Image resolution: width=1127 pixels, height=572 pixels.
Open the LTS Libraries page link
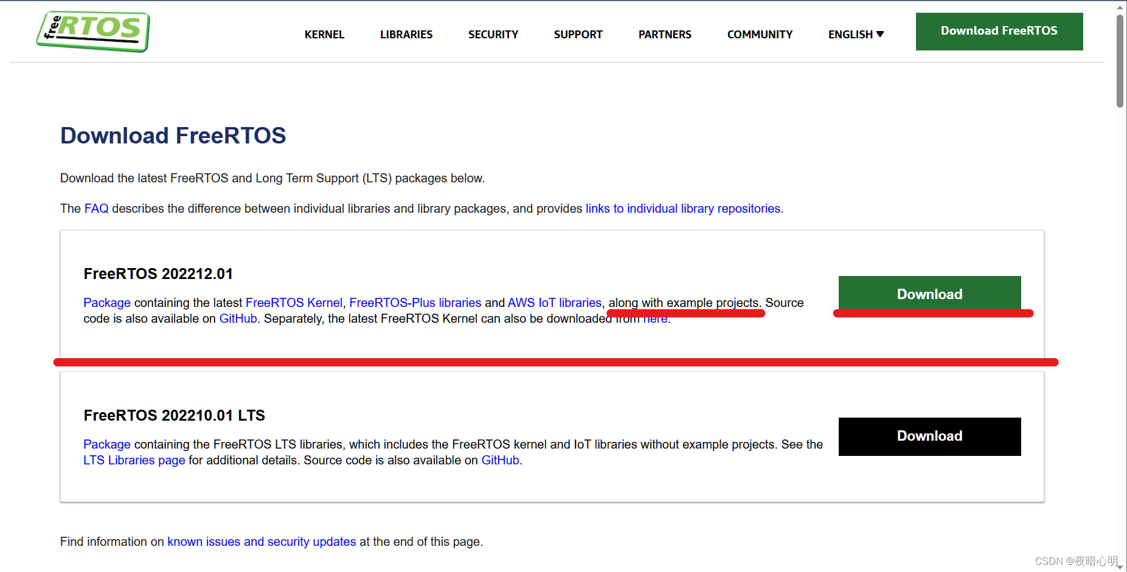pos(134,460)
